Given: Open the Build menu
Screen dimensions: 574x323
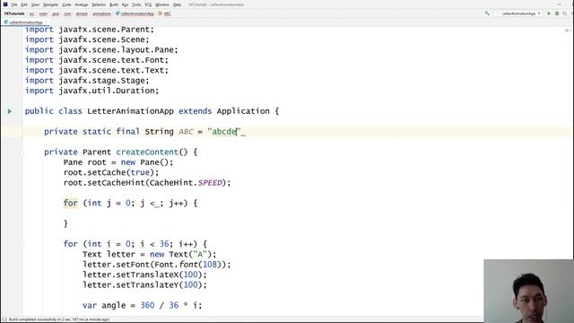Looking at the screenshot, I should (114, 4).
